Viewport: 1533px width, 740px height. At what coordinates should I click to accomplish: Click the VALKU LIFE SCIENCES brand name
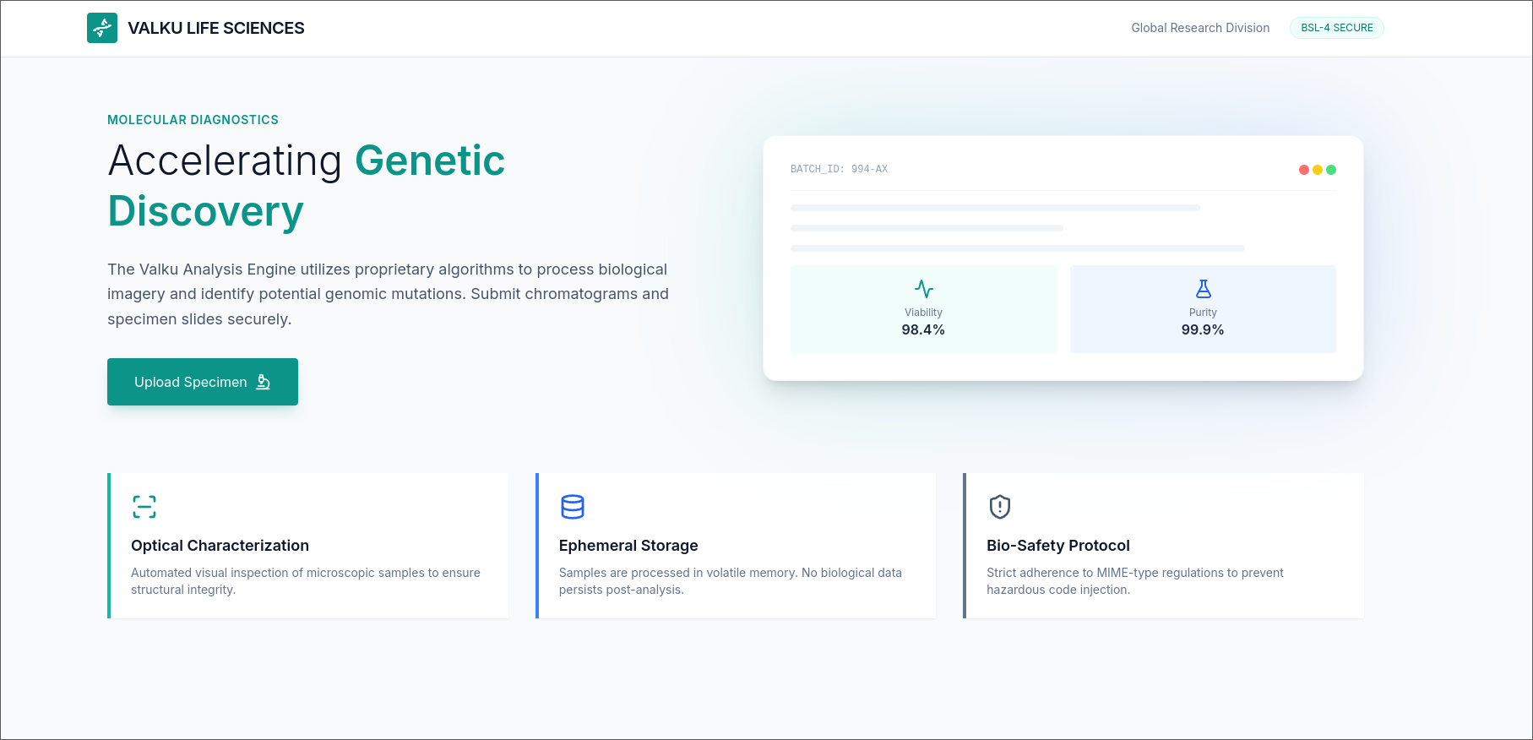click(x=216, y=28)
